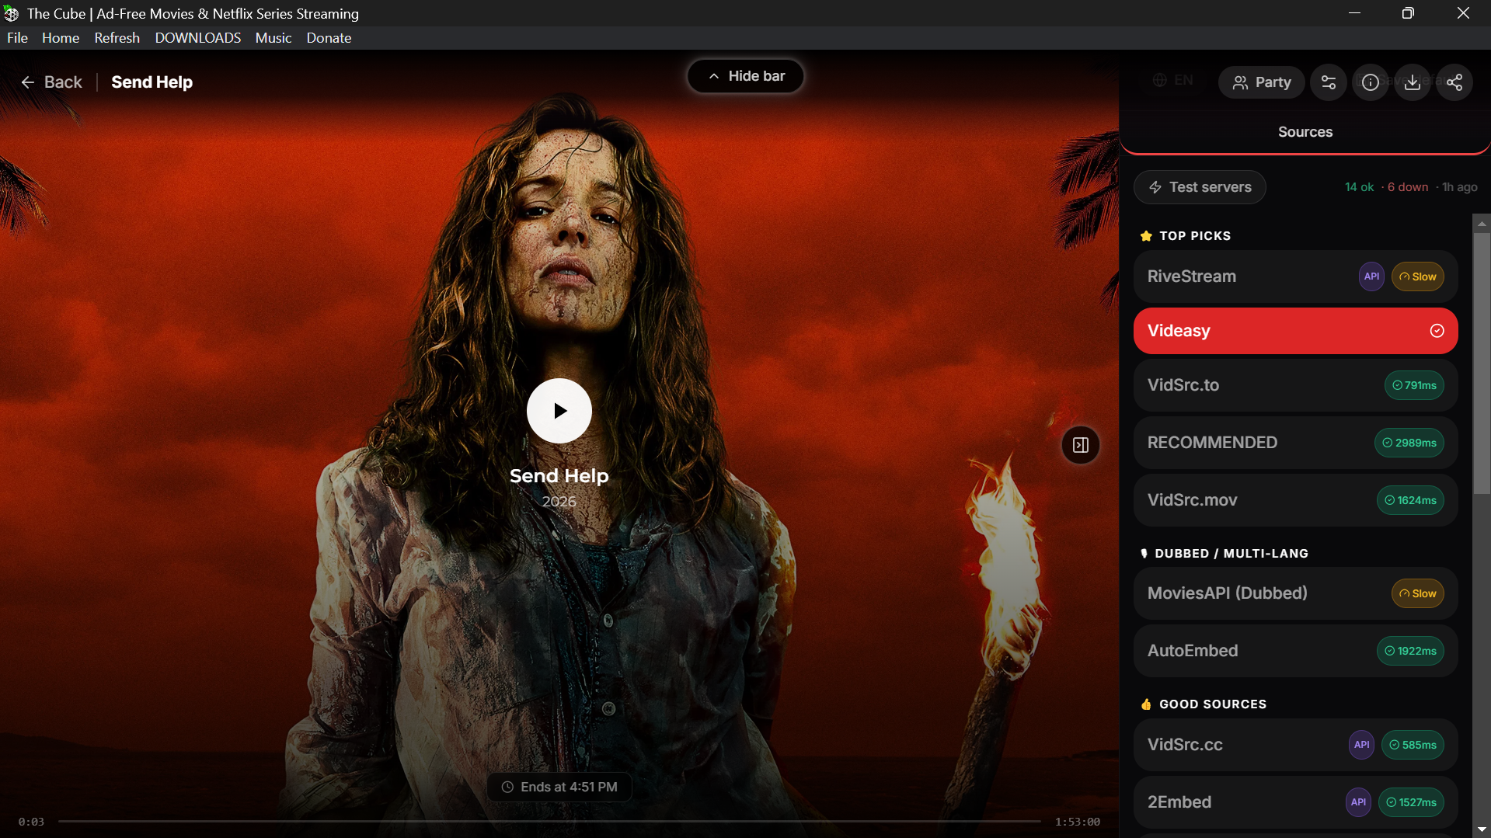Click the star icon by TOP PICKS

pyautogui.click(x=1146, y=236)
